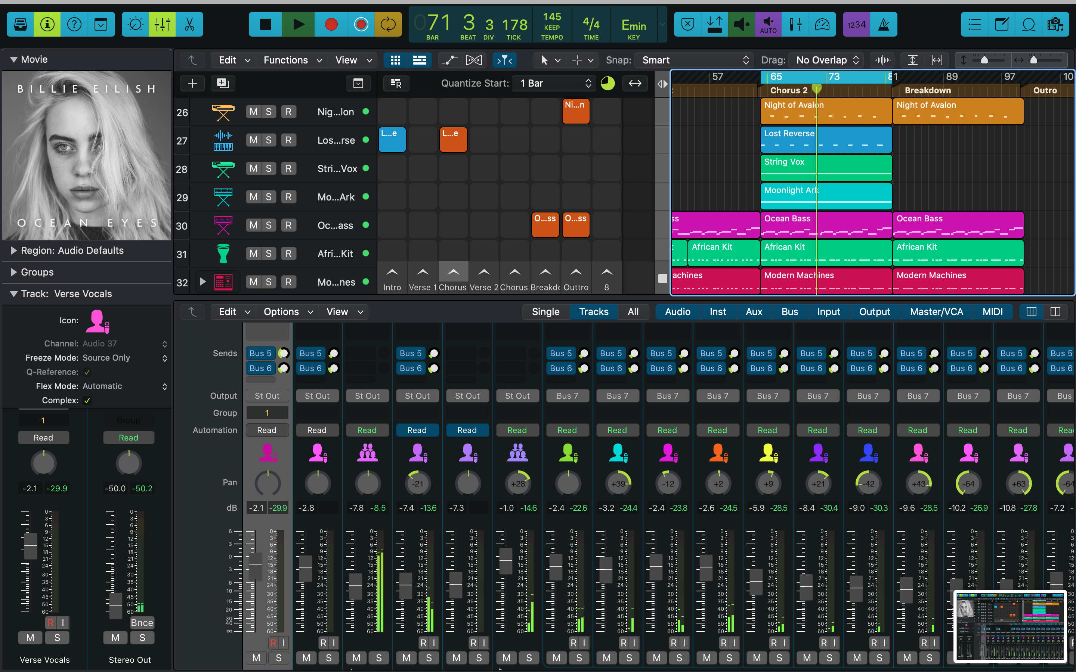Click the Aux channel filter button
Image resolution: width=1076 pixels, height=672 pixels.
coord(754,312)
